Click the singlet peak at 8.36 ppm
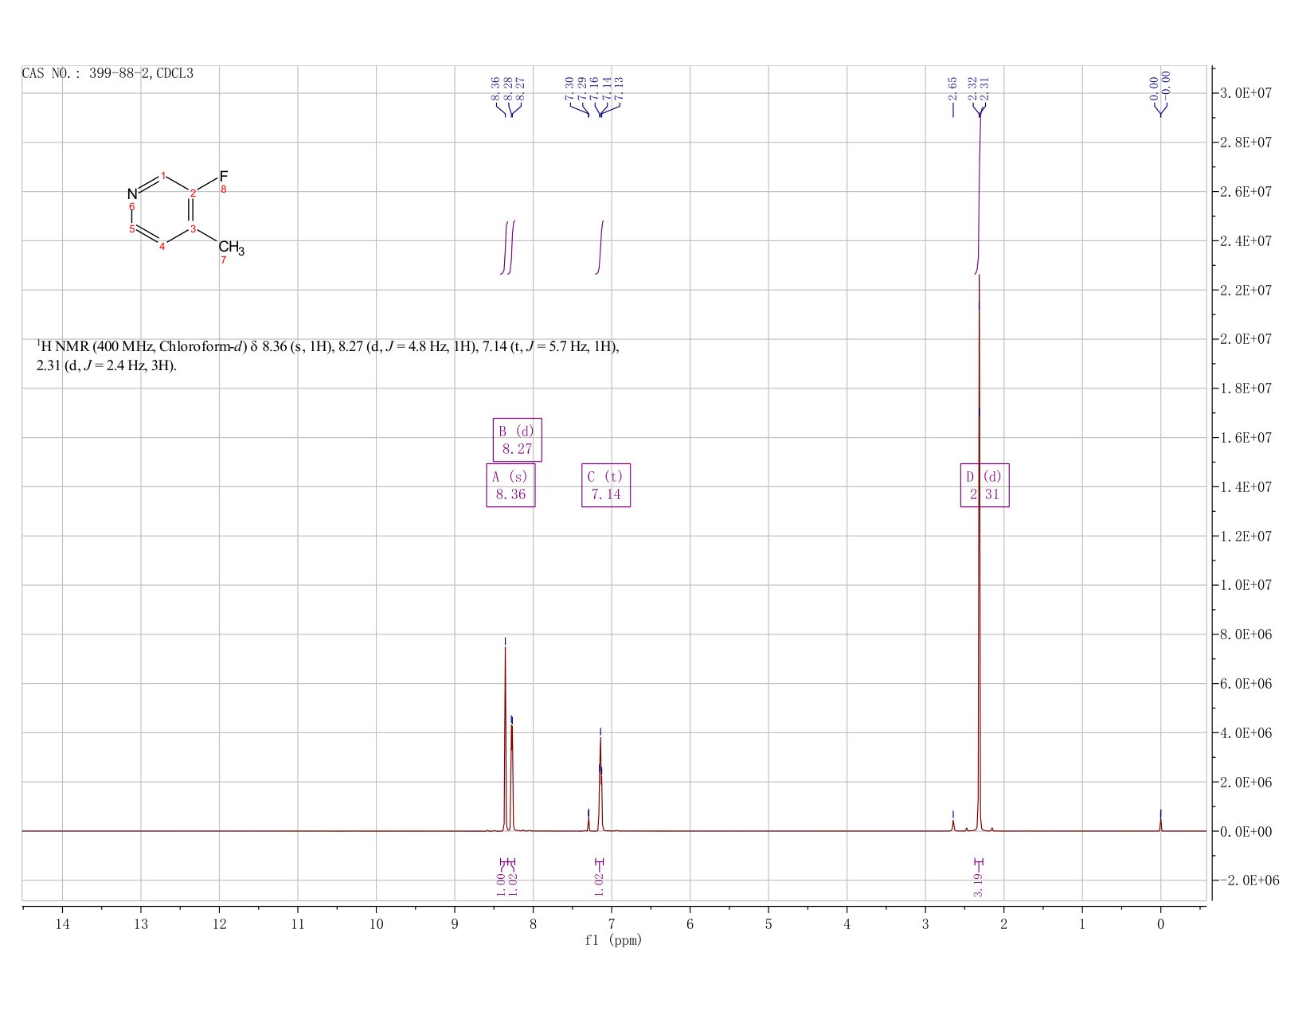The width and height of the screenshot is (1314, 1015). click(x=505, y=740)
